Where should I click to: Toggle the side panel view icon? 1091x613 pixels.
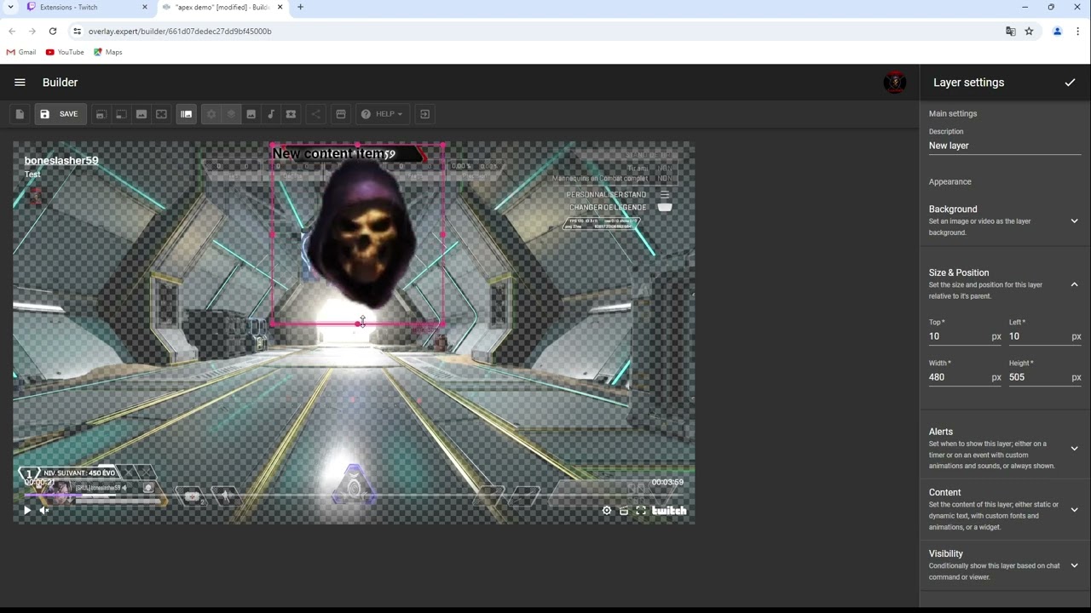coord(186,114)
